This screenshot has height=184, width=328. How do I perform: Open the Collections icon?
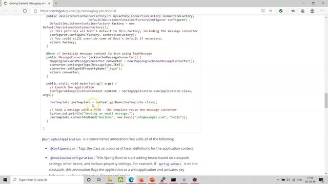(302, 11)
